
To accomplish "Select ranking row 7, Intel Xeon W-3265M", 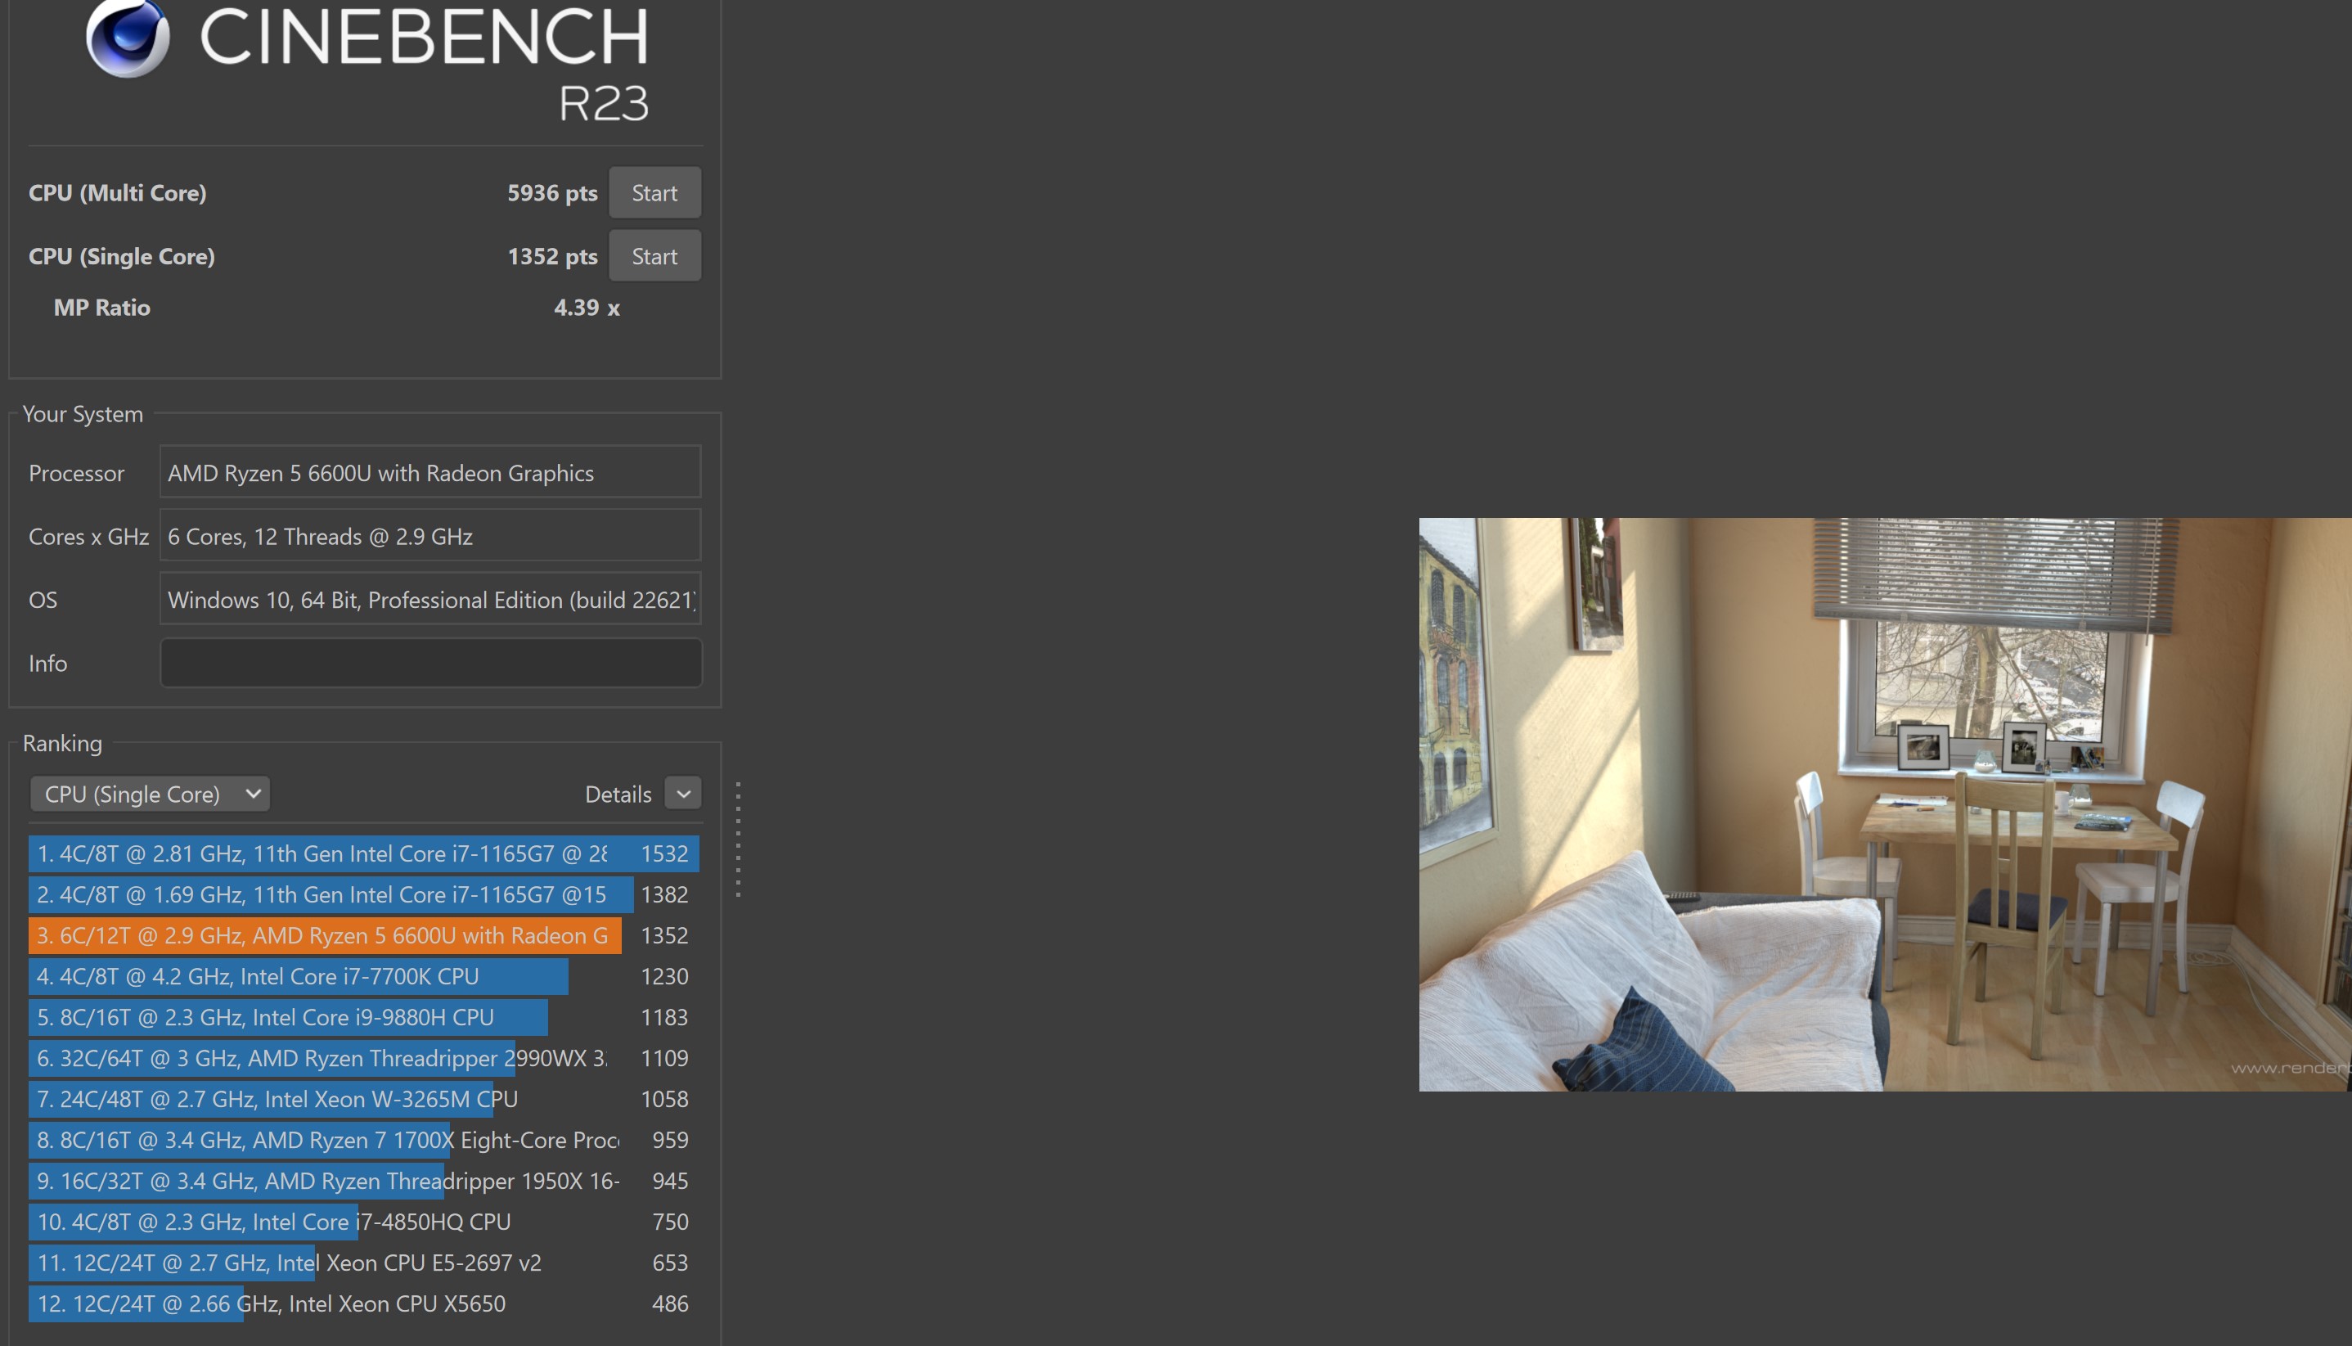I will [x=364, y=1098].
